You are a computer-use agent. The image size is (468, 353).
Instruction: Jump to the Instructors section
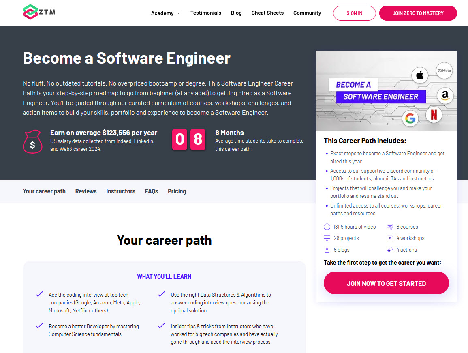[121, 191]
